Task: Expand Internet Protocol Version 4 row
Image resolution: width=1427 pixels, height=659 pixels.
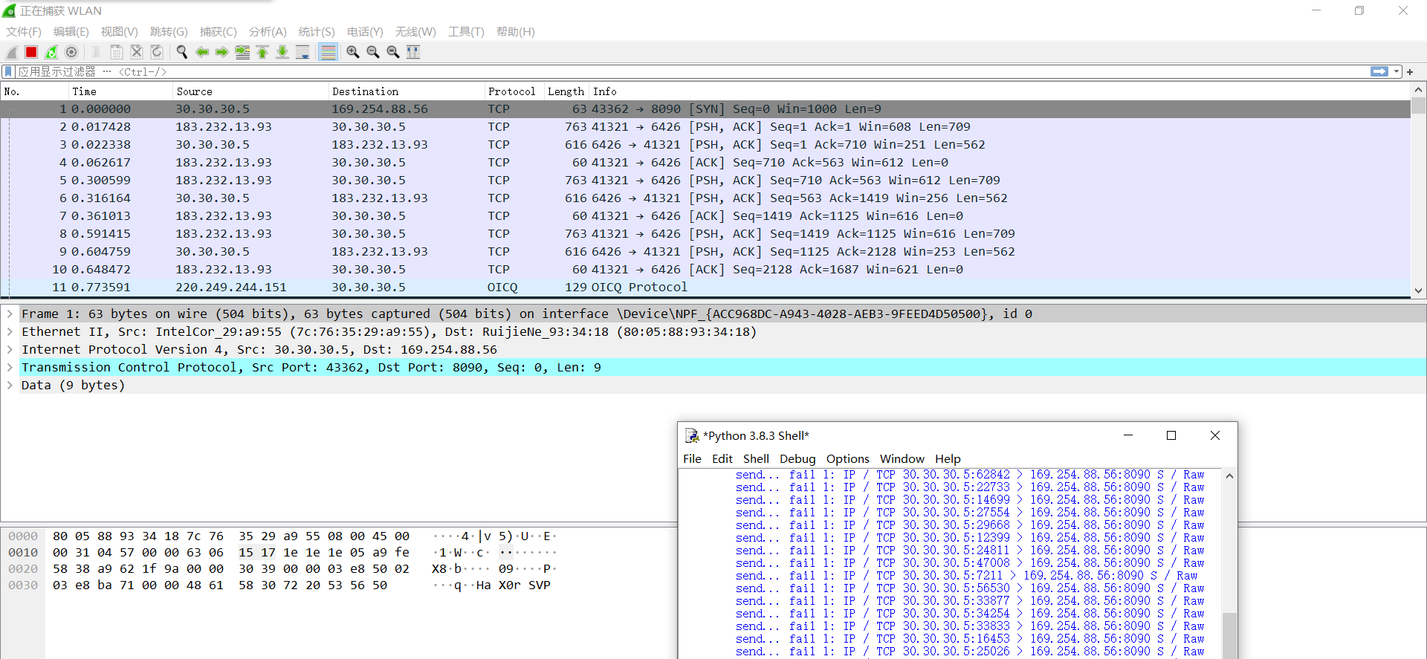Action: pyautogui.click(x=10, y=349)
